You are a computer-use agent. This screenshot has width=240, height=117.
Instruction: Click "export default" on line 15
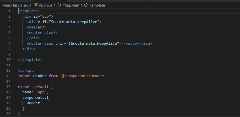33,87
